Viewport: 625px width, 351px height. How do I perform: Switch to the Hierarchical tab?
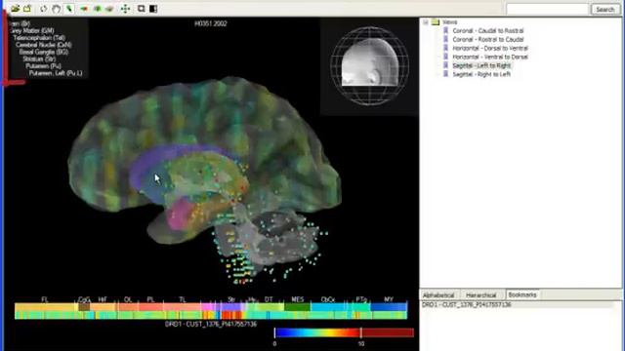pos(481,295)
